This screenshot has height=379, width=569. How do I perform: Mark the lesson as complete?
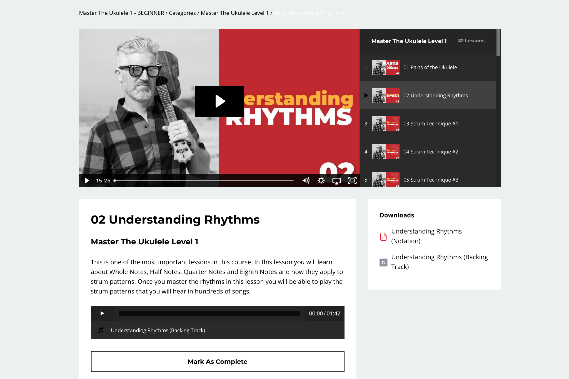(x=218, y=361)
